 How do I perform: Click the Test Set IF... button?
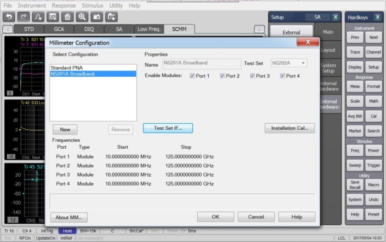click(168, 128)
